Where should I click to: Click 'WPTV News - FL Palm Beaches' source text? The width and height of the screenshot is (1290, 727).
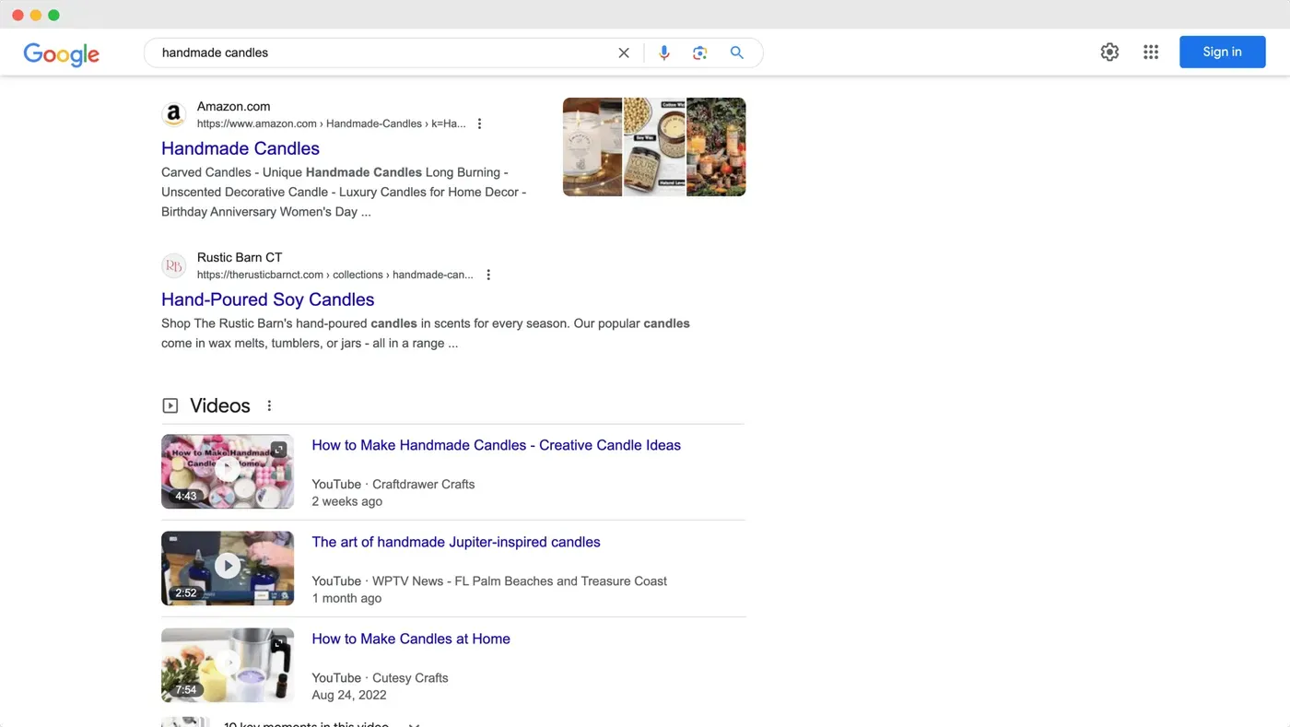(x=520, y=580)
